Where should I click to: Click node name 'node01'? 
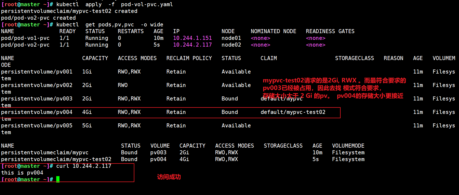pyautogui.click(x=231, y=38)
